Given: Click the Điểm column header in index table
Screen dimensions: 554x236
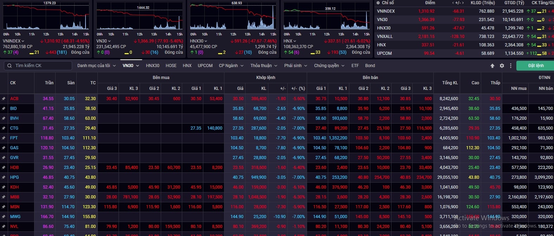Looking at the screenshot, I should click(430, 3).
